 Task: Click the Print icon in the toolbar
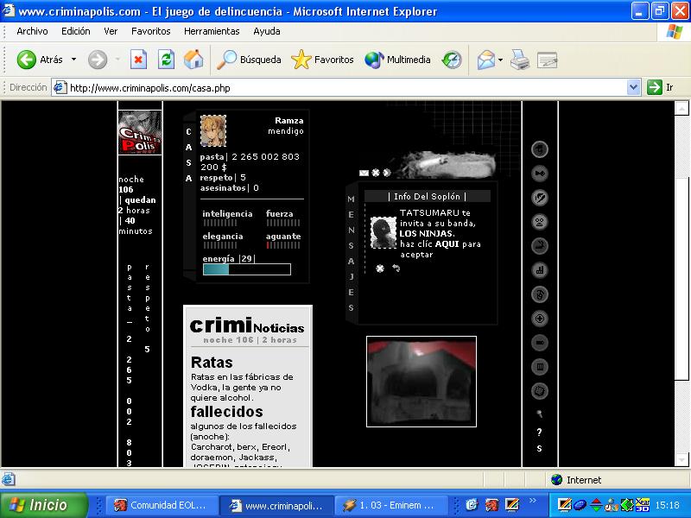[519, 60]
